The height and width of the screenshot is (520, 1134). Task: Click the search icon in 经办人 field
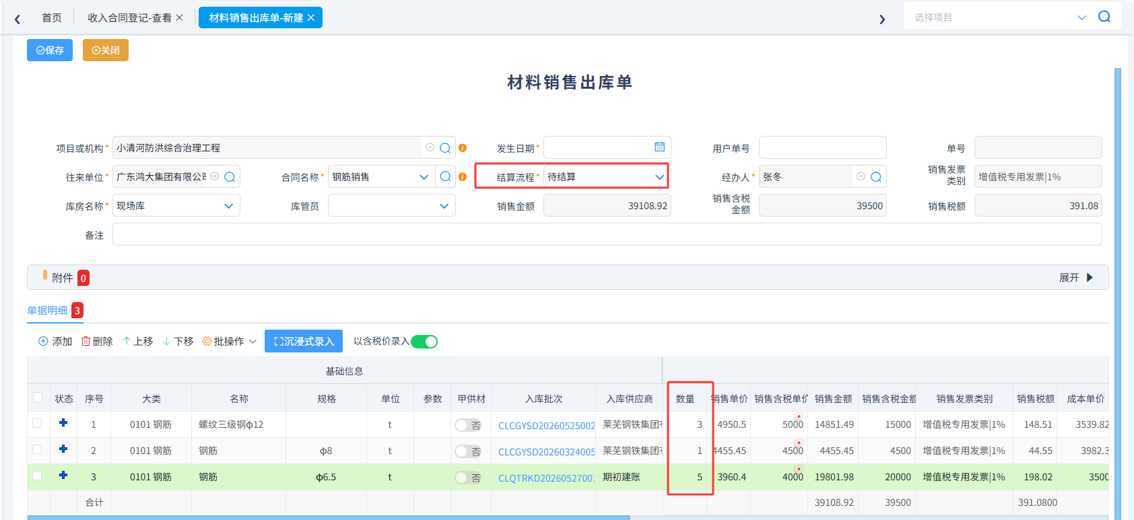(x=876, y=177)
